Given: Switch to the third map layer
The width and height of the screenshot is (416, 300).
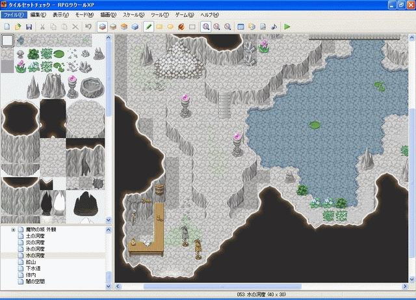Looking at the screenshot, I should click(x=124, y=27).
